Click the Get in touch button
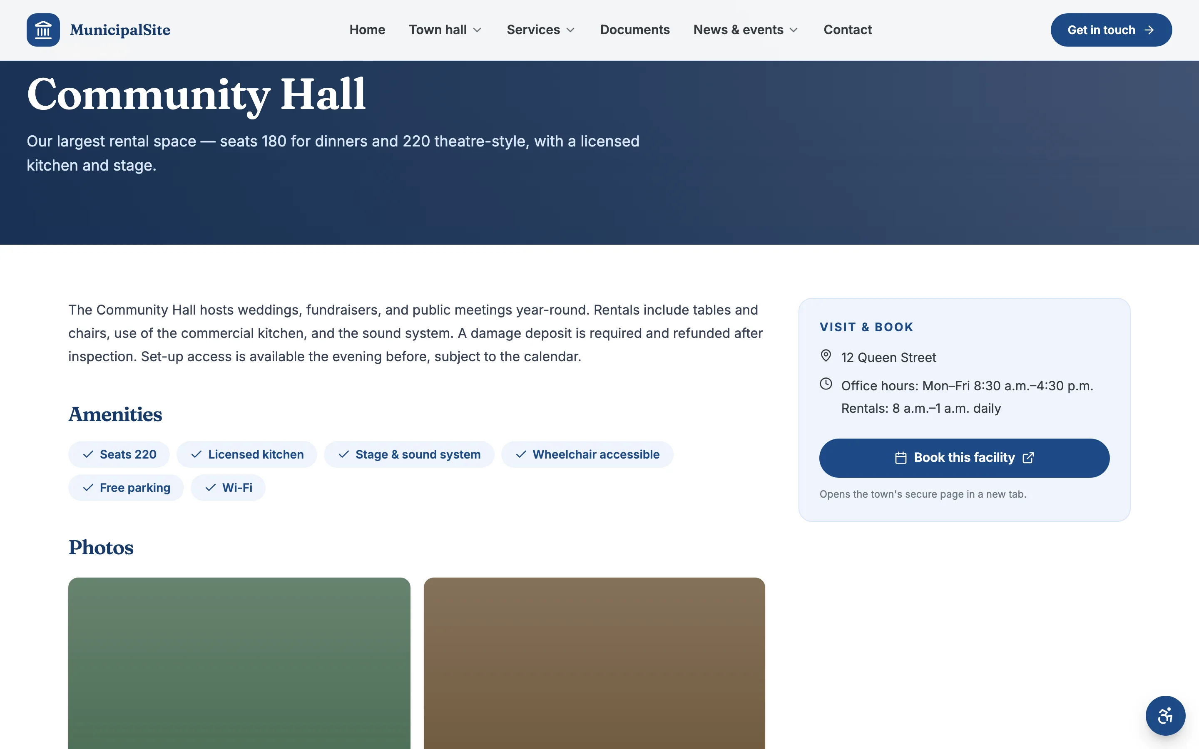Screen dimensions: 1199x749 1111,30
